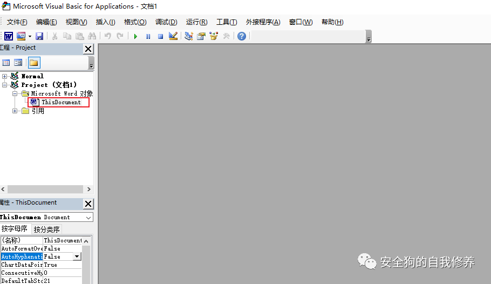
Task: Toggle Folders view in Project panel
Action: point(34,63)
